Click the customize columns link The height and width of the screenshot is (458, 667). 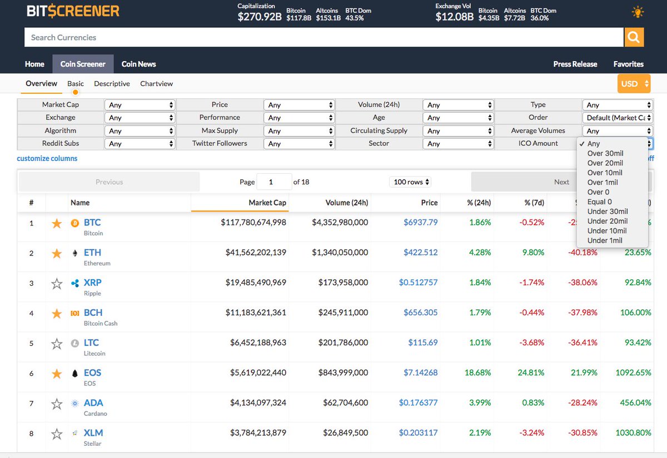tap(47, 158)
